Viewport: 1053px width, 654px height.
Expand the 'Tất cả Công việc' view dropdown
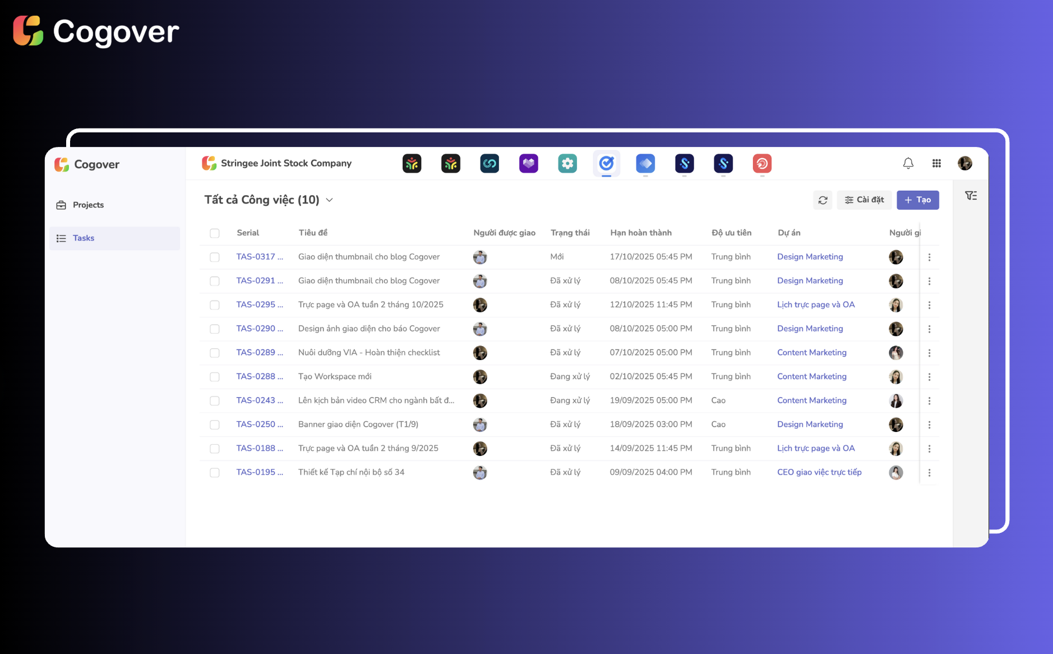330,200
